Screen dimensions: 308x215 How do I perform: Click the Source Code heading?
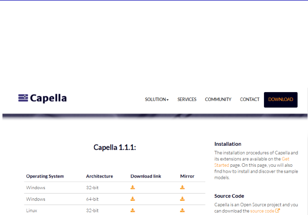tap(229, 196)
